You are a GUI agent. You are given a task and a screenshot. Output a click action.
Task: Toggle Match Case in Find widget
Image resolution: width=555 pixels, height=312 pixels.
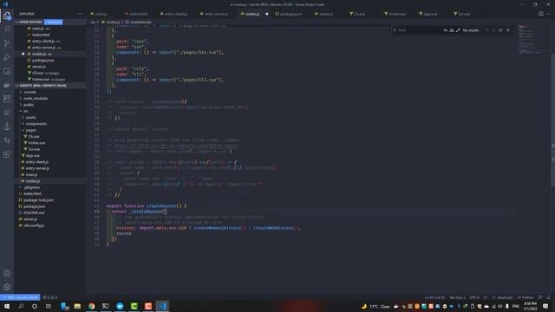pos(445,30)
